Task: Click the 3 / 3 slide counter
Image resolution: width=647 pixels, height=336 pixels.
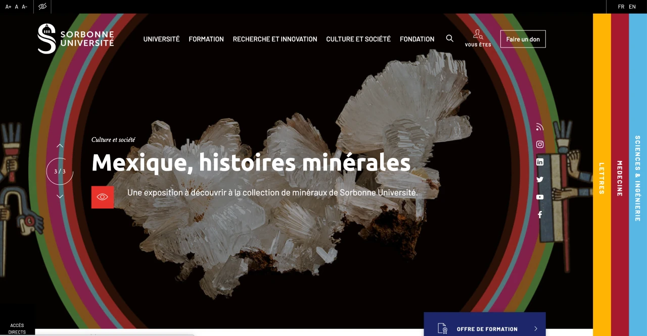Action: click(x=60, y=171)
